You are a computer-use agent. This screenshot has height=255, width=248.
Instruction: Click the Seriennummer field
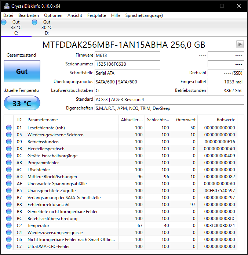click(x=127, y=64)
